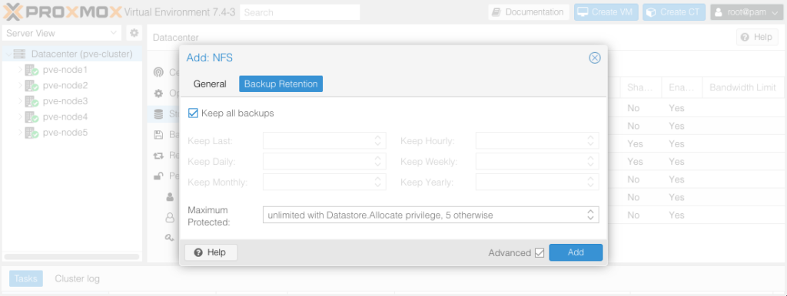Click the key icon in Datacenter menu
787x296 pixels.
(x=170, y=238)
